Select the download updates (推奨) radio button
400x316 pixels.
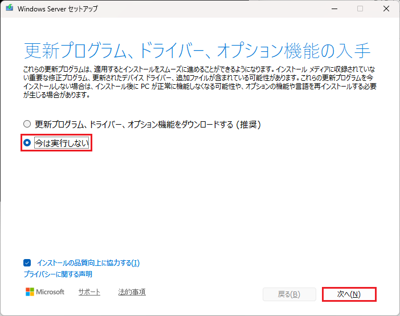[x=27, y=124]
